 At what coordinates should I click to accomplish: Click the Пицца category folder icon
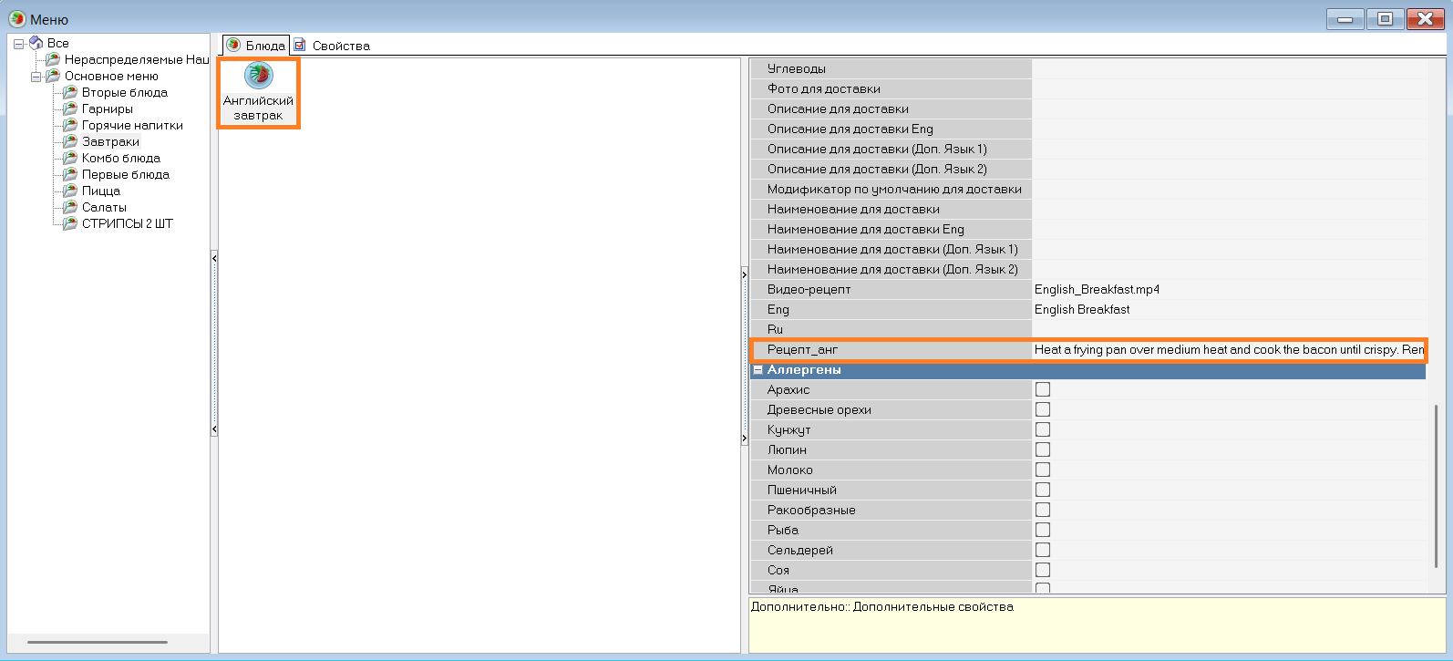coord(70,191)
